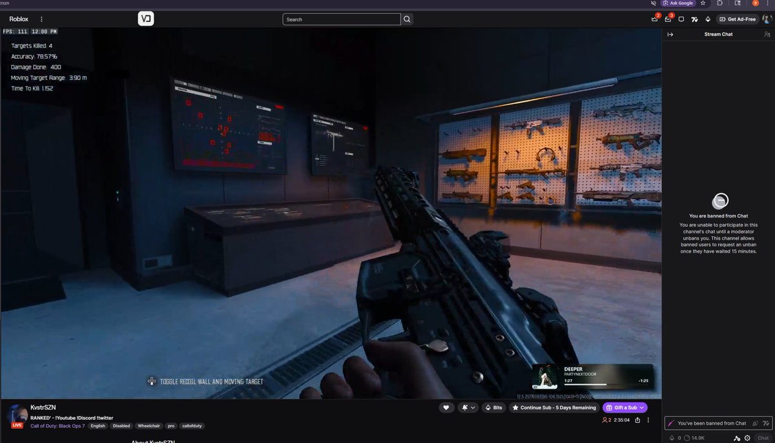Viewport: 775px width, 443px height.
Task: Click the Bits button under the video
Action: pos(493,407)
